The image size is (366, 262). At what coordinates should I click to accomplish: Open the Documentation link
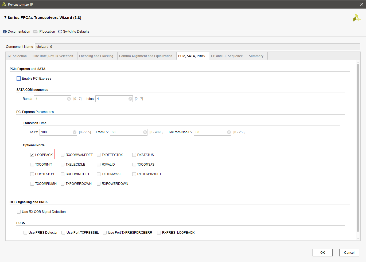coord(19,32)
